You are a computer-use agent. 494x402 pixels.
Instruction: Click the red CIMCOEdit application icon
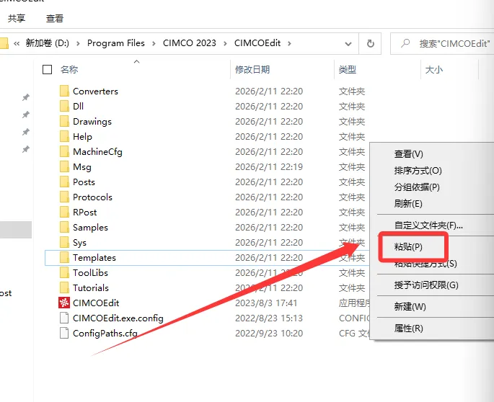click(x=64, y=303)
